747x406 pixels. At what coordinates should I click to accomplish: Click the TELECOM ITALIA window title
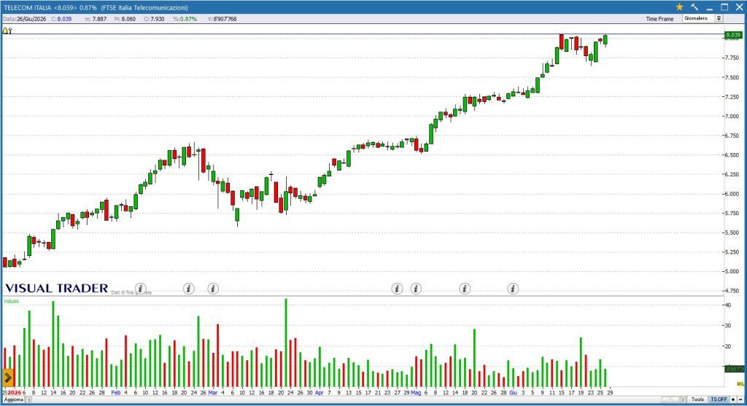click(x=96, y=7)
